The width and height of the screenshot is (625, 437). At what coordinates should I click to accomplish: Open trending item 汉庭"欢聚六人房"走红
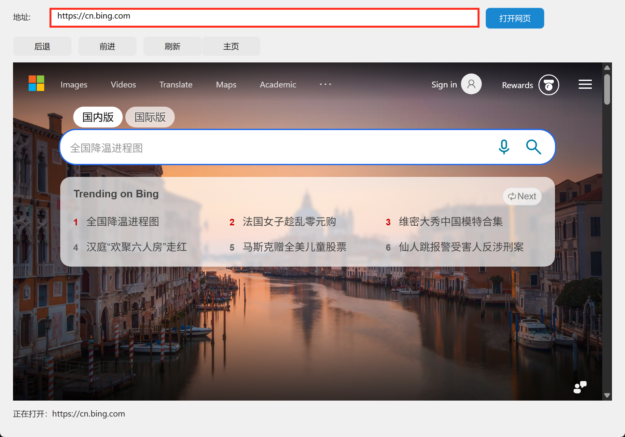pos(137,247)
